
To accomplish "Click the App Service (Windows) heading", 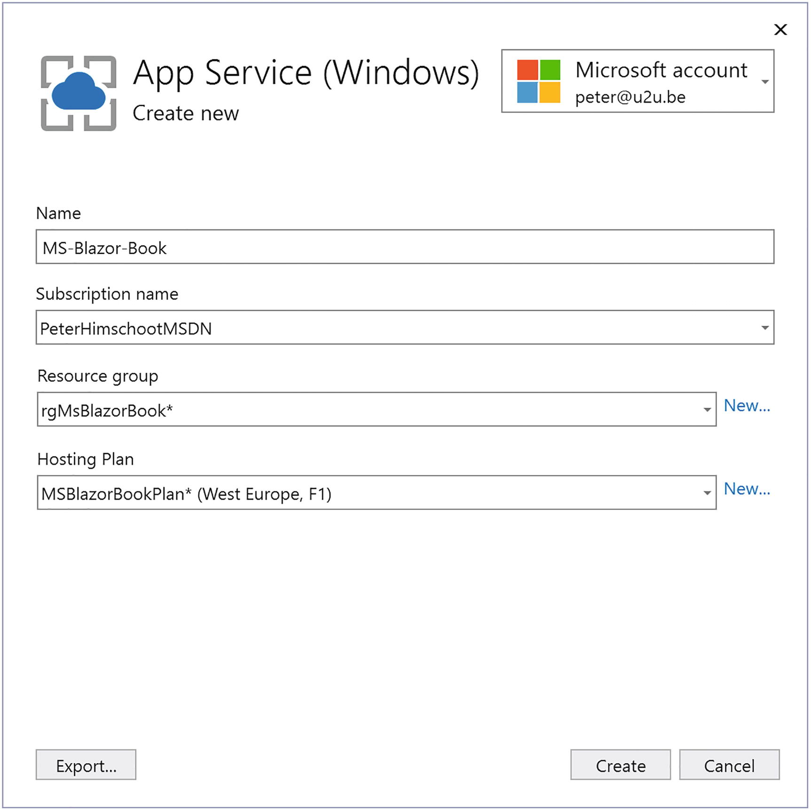I will pyautogui.click(x=306, y=73).
